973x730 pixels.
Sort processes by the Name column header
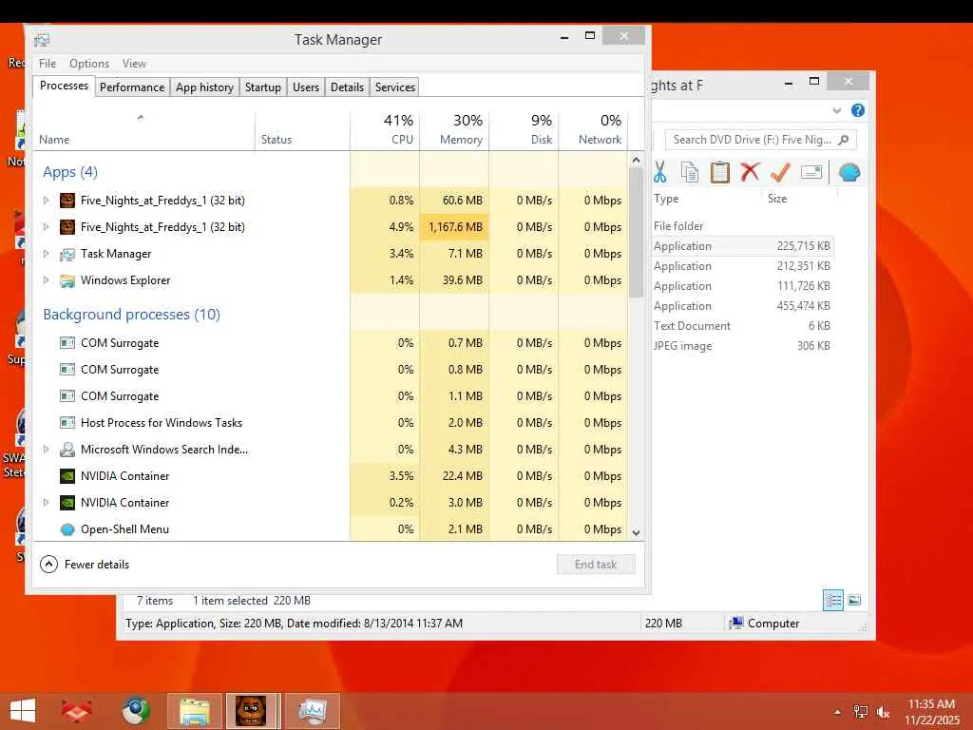[x=144, y=130]
